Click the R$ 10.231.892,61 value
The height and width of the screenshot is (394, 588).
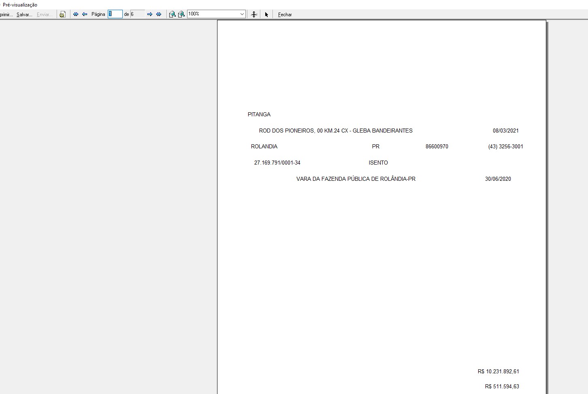coord(498,371)
